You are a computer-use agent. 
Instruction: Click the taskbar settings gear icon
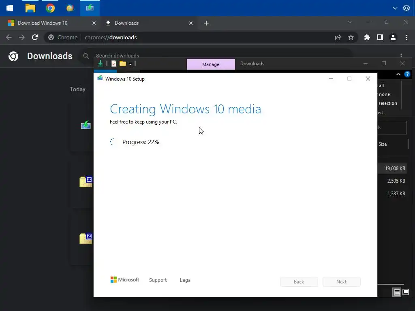[406, 8]
